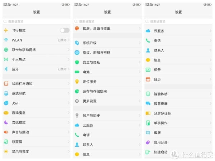Tap the 更多设置 gear icon
The height and width of the screenshot is (161, 215).
tap(77, 101)
